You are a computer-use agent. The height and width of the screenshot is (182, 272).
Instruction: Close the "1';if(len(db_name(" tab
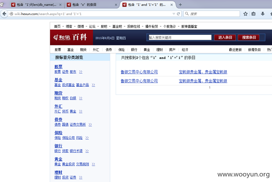point(60,5)
